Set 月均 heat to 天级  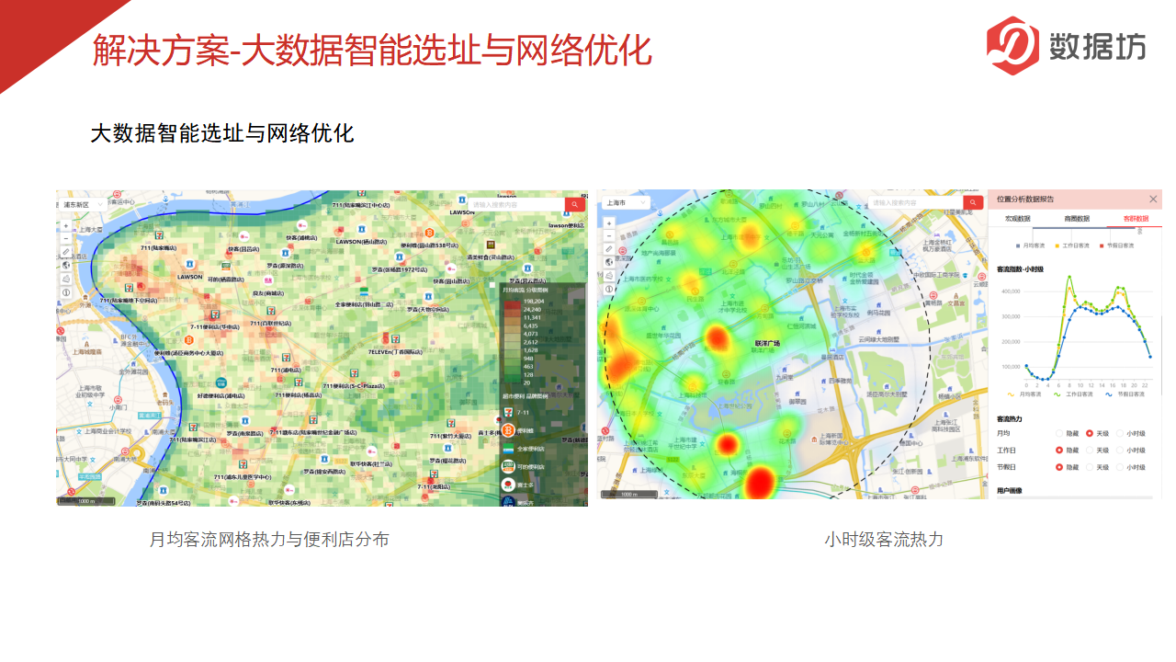[x=1090, y=433]
